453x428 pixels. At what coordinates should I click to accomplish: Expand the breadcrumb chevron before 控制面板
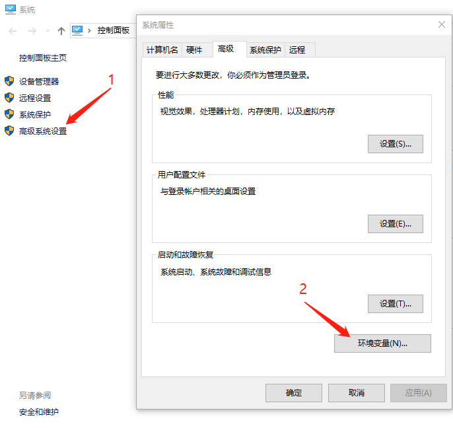pyautogui.click(x=89, y=30)
